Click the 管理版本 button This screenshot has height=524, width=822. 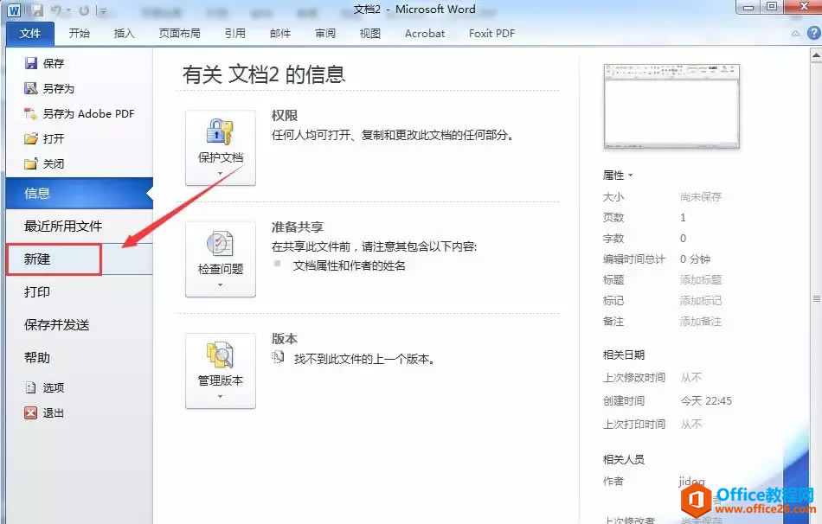(220, 371)
